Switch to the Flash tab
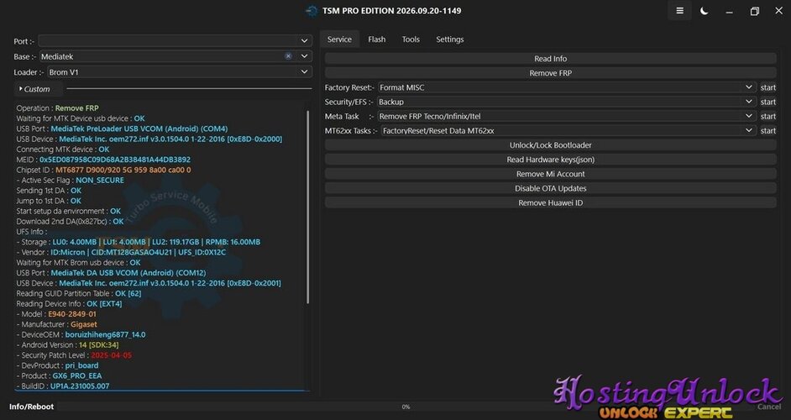791x420 pixels. pyautogui.click(x=376, y=39)
